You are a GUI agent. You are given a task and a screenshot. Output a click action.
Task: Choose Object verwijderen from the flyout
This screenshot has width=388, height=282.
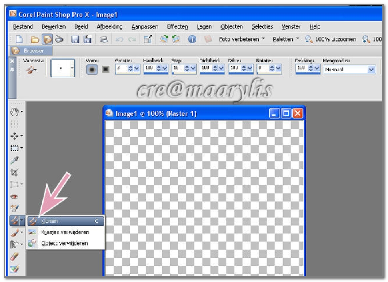coord(66,243)
